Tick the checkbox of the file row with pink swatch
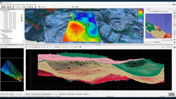This screenshot has width=176, height=99. (3, 22)
